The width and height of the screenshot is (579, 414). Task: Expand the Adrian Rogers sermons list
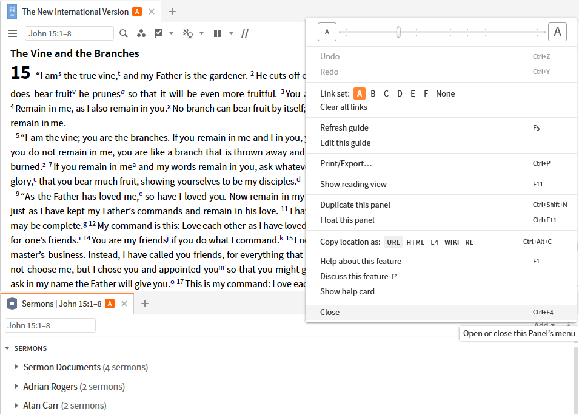click(x=16, y=386)
